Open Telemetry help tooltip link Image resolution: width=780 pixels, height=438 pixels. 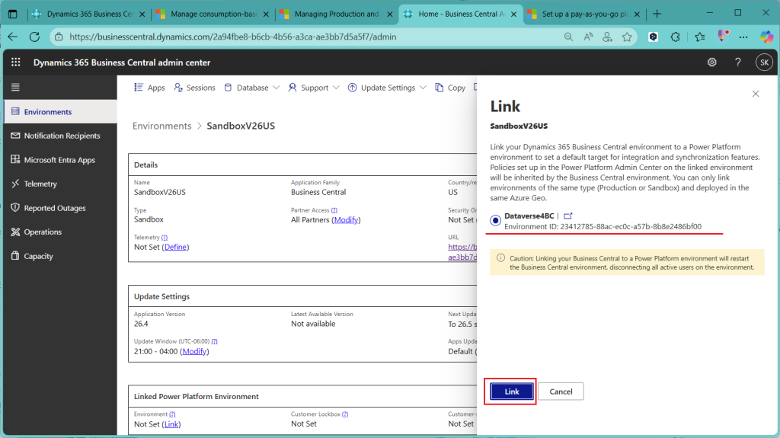click(165, 238)
